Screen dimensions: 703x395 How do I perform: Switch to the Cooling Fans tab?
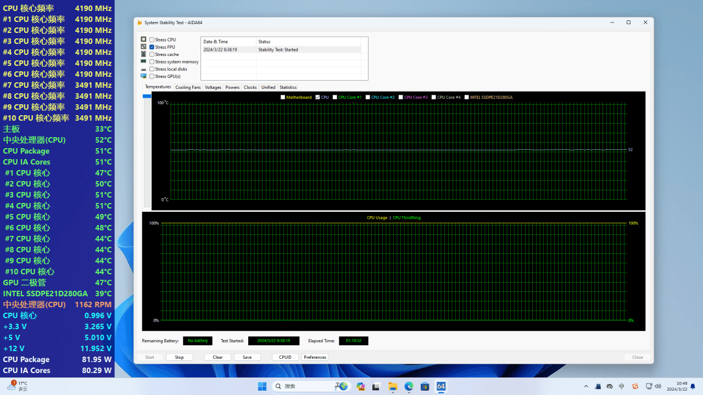[x=188, y=87]
